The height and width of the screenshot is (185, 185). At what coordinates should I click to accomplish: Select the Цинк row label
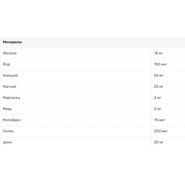pos(7,142)
